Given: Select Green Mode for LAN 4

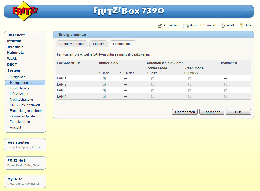Looking at the screenshot, I should (189, 97).
